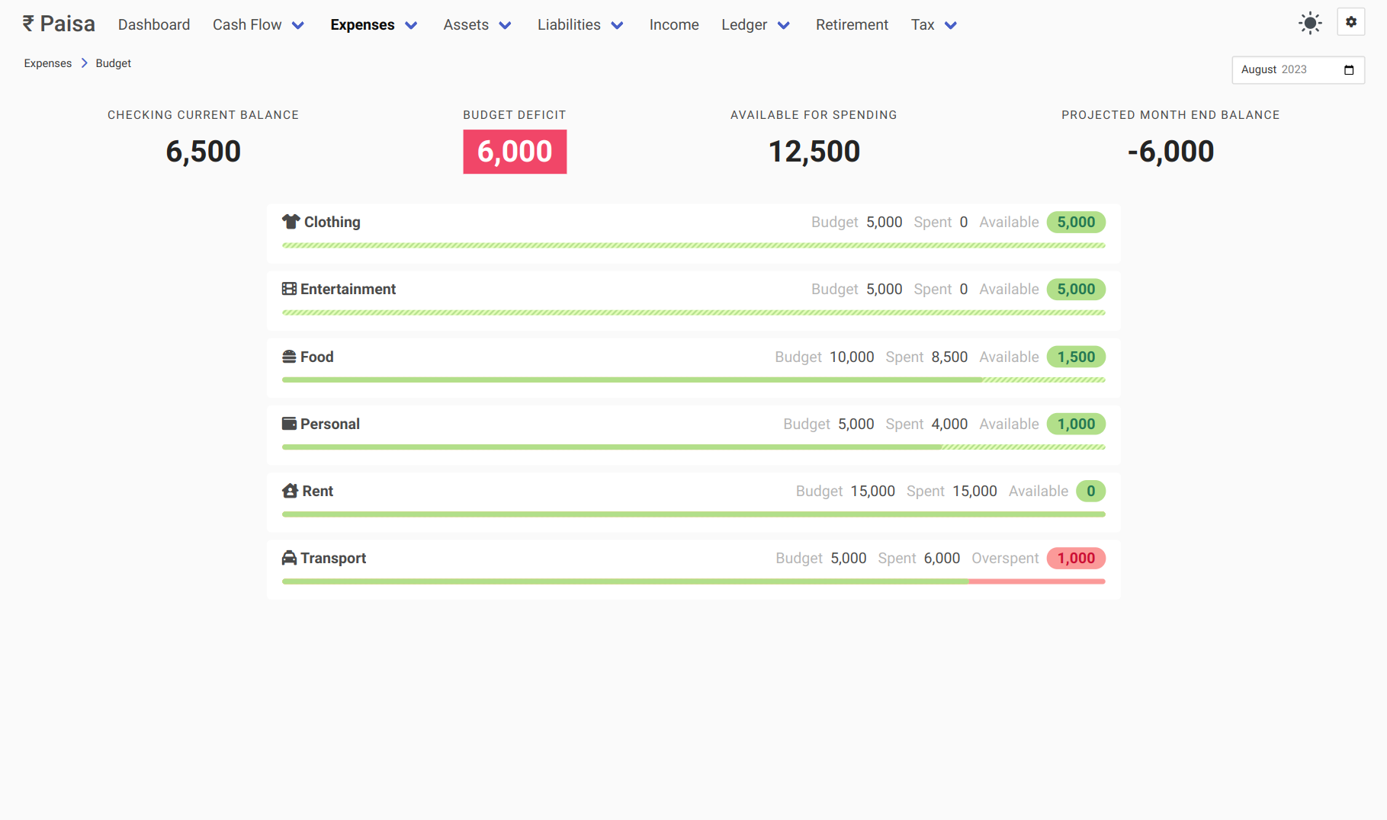Click the Food available 1,500 badge
The width and height of the screenshot is (1387, 820).
1076,357
